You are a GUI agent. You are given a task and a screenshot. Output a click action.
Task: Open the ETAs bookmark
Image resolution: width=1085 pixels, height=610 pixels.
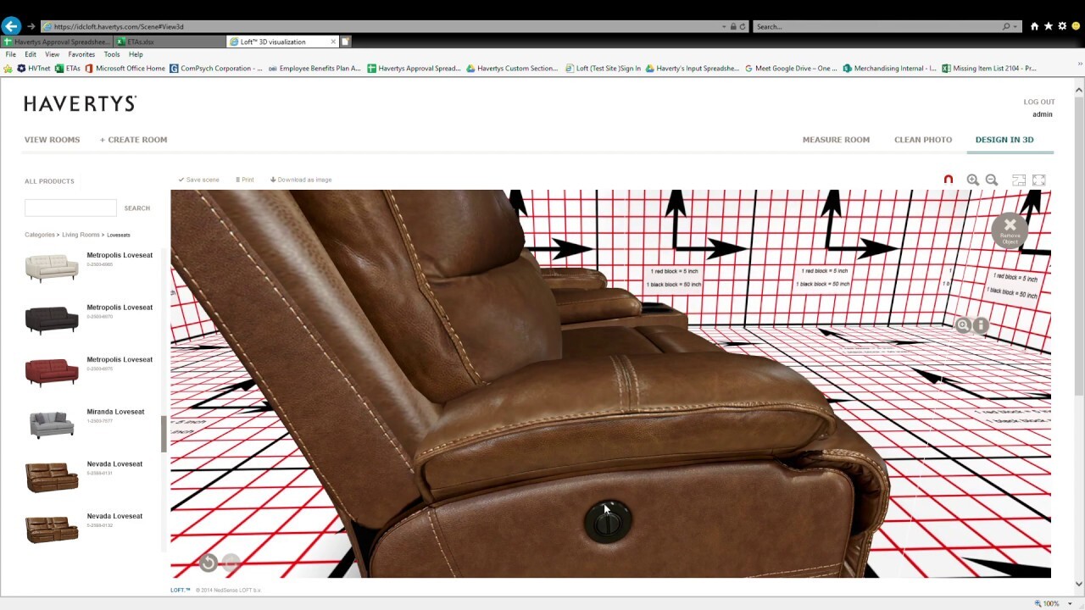[68, 69]
